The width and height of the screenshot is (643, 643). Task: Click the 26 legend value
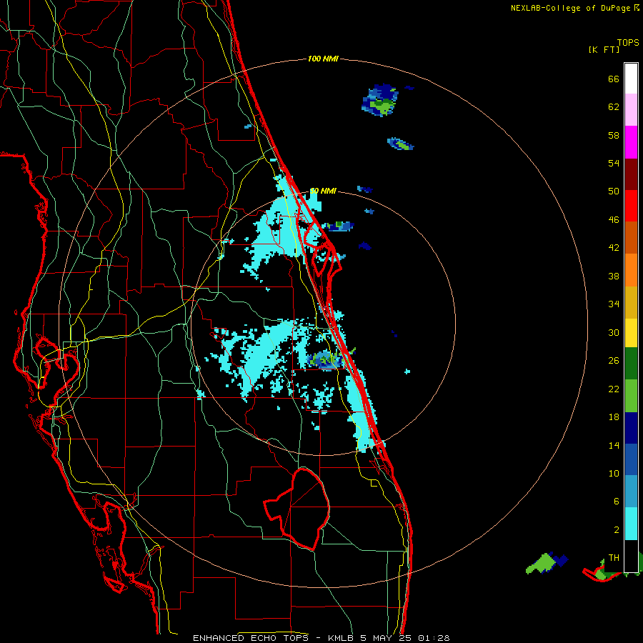coord(614,361)
